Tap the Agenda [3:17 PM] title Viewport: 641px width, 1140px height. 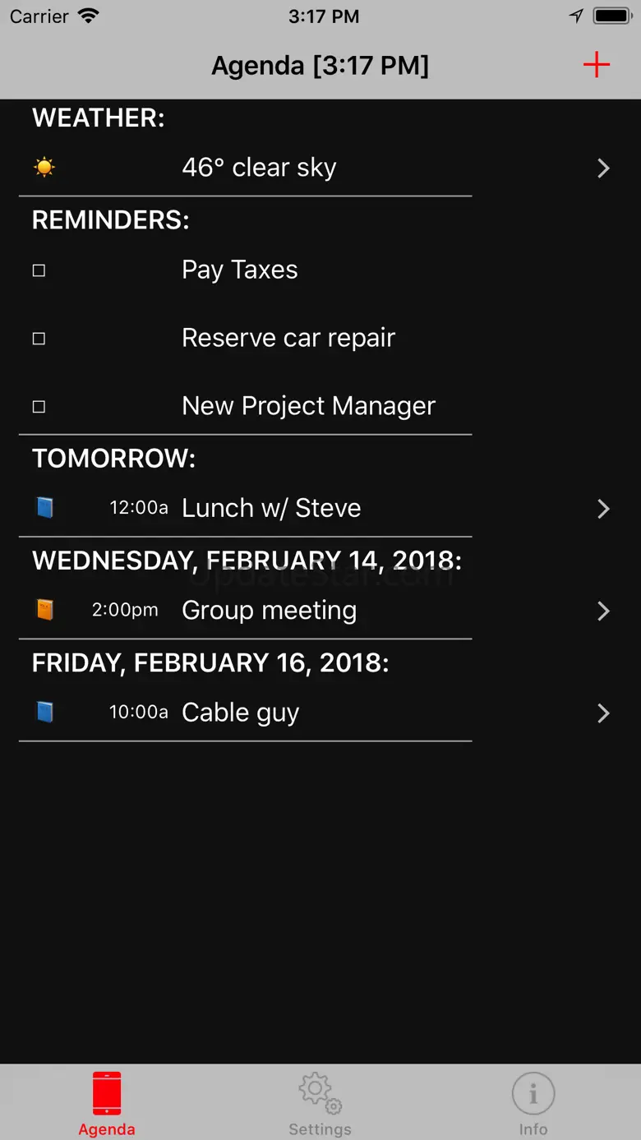click(320, 66)
